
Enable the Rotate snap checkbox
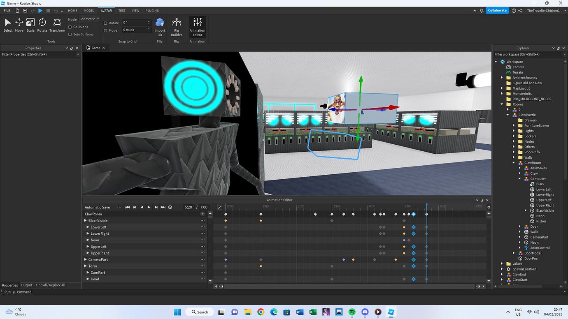pyautogui.click(x=106, y=23)
